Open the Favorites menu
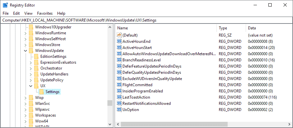This screenshot has width=293, height=128. point(45,13)
